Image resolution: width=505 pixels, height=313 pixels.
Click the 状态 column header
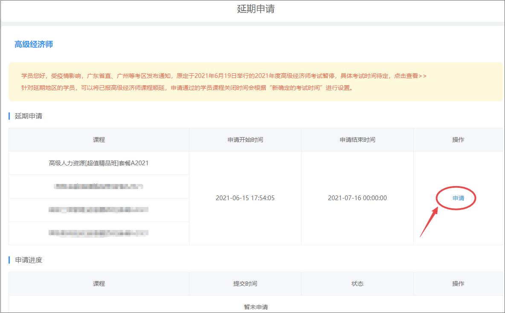click(x=357, y=284)
